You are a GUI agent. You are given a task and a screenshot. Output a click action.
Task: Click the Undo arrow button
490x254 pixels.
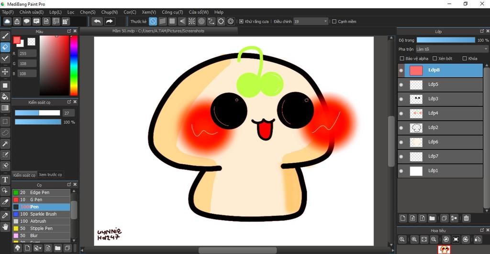coord(97,21)
